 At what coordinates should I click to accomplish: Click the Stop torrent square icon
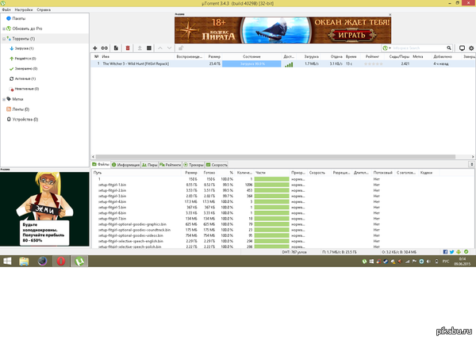[x=149, y=48]
